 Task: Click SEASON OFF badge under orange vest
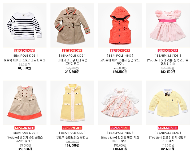point(120,51)
